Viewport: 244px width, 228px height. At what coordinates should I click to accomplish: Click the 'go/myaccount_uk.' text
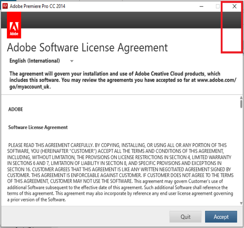pos(30,87)
